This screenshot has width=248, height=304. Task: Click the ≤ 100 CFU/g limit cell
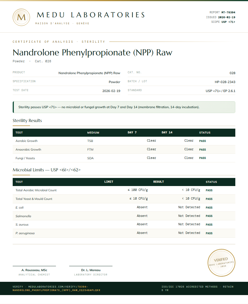coord(138,190)
